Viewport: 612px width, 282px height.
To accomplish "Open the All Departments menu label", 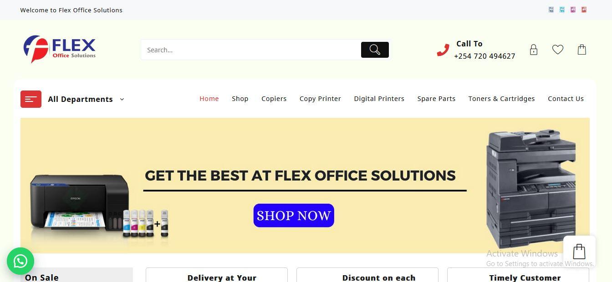I will coord(80,99).
